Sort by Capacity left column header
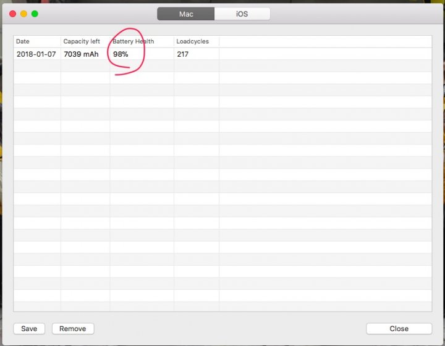Image resolution: width=445 pixels, height=346 pixels. tap(85, 41)
